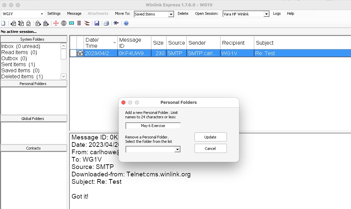Open the Settings menu
The height and width of the screenshot is (209, 351).
[54, 13]
